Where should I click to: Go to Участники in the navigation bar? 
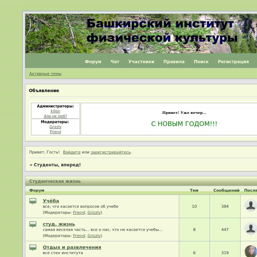[x=141, y=62]
